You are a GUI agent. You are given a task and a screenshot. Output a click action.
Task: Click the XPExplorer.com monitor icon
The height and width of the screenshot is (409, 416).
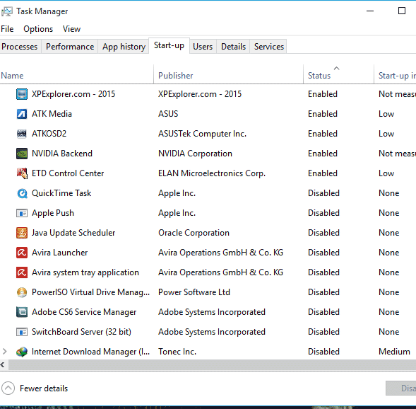[x=22, y=94]
